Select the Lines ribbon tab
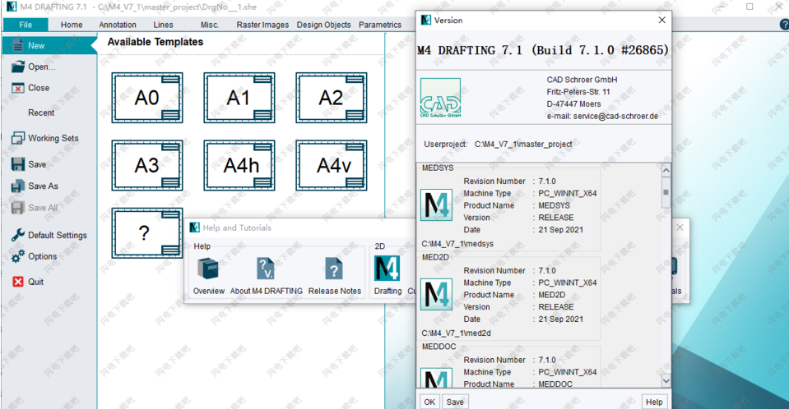The width and height of the screenshot is (789, 409). click(x=163, y=25)
